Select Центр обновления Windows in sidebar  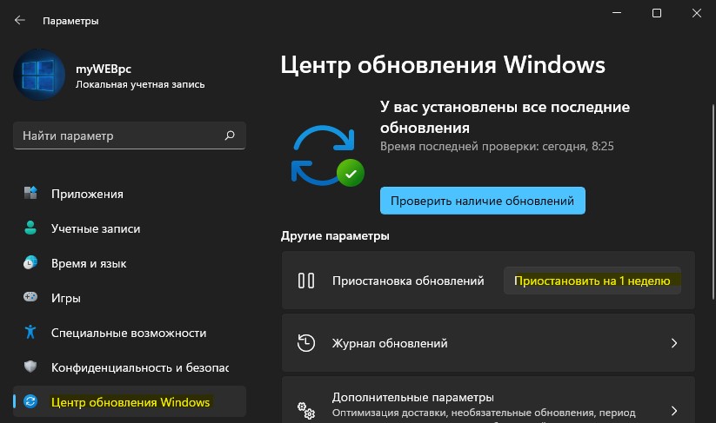(130, 401)
